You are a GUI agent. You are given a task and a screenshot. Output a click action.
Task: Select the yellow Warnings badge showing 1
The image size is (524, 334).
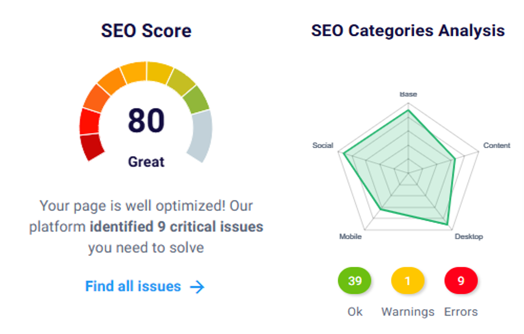pyautogui.click(x=407, y=281)
